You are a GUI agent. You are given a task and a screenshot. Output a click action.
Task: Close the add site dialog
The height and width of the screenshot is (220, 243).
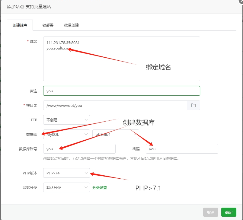point(241,1)
